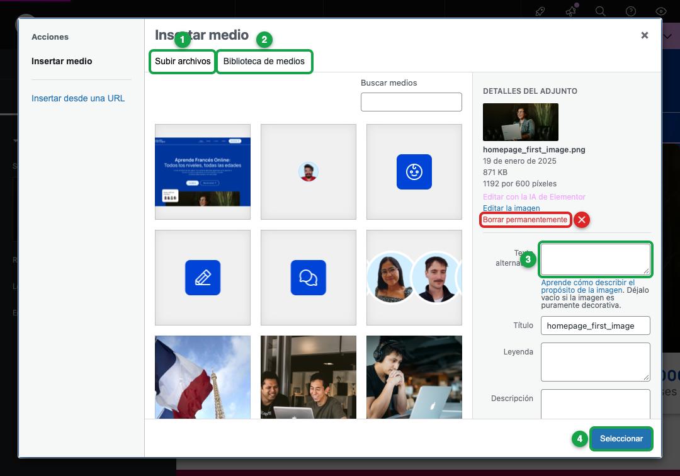Click the magnifier search icon in top bar
Viewport: 680px width, 476px height.
[x=600, y=11]
